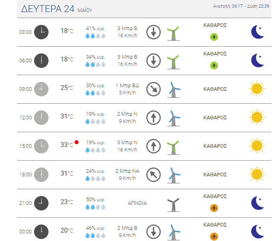277x241 pixels.
Task: Click the orange mosquito icon at 21:00
Action: pyautogui.click(x=214, y=208)
